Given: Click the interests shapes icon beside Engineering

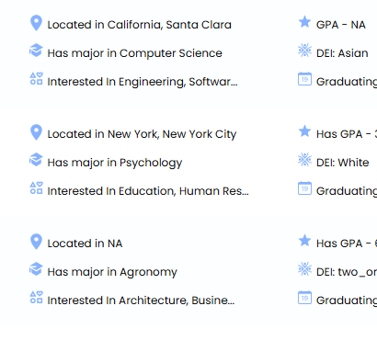Looking at the screenshot, I should (x=36, y=79).
